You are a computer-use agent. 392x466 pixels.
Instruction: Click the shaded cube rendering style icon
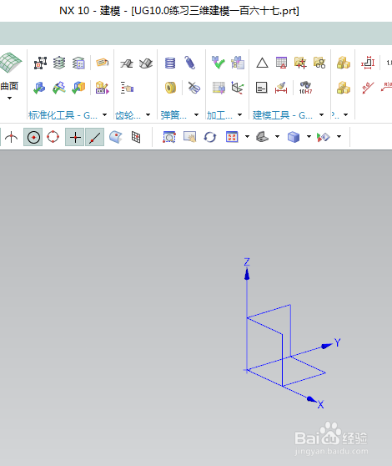coord(294,137)
